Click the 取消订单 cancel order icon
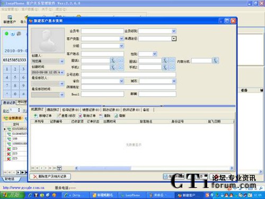Screen dimensions: 265x199 [x=80, y=116]
